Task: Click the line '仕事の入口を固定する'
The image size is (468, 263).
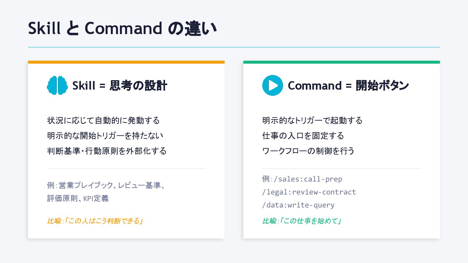Action: 303,136
